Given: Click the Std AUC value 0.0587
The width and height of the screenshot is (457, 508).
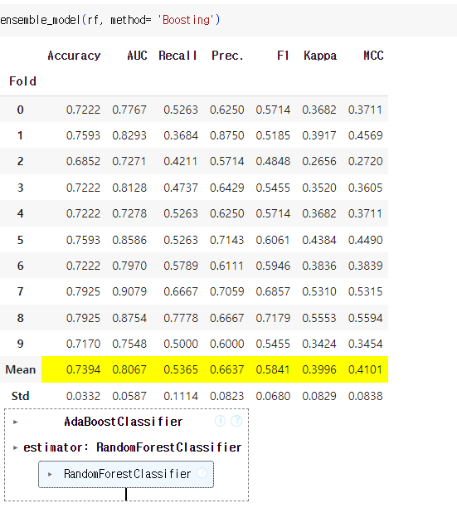Looking at the screenshot, I should pyautogui.click(x=129, y=396).
